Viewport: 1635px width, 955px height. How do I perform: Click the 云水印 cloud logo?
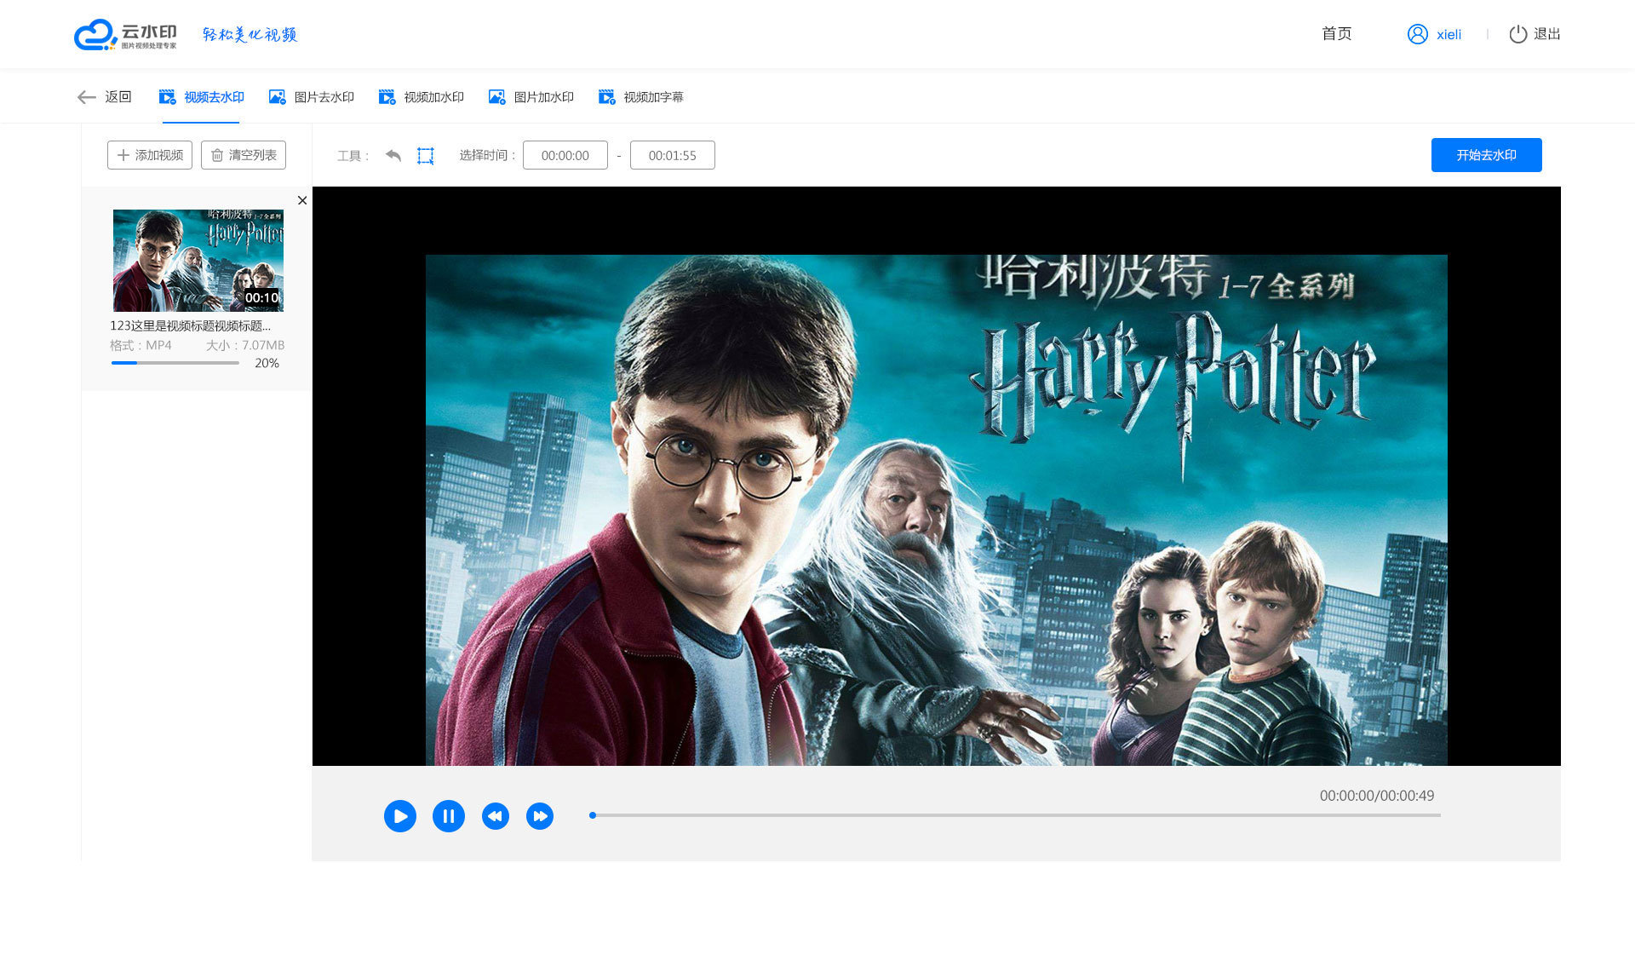125,35
